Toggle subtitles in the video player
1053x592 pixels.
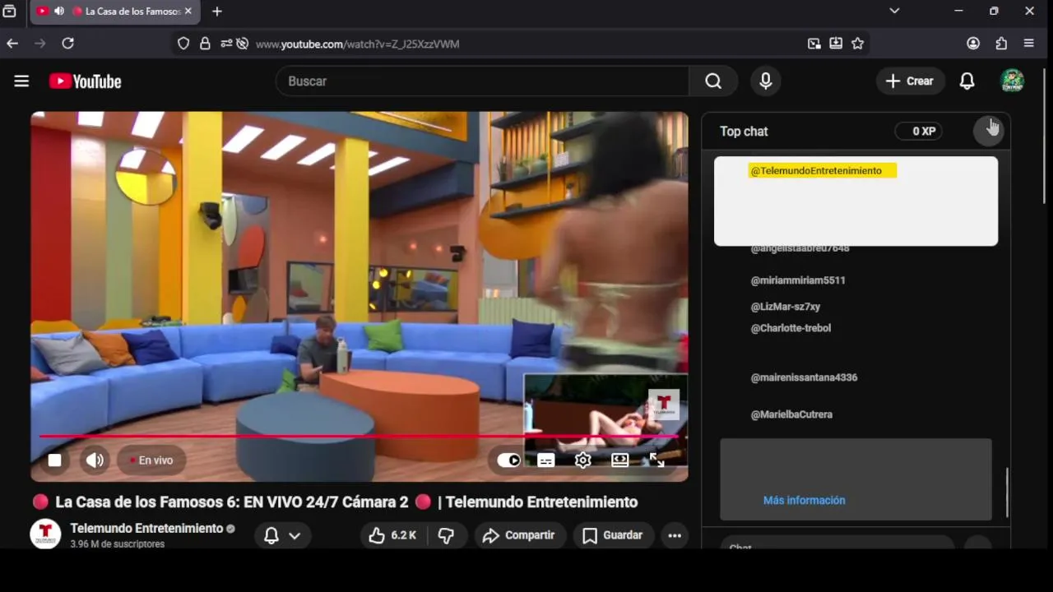[545, 460]
